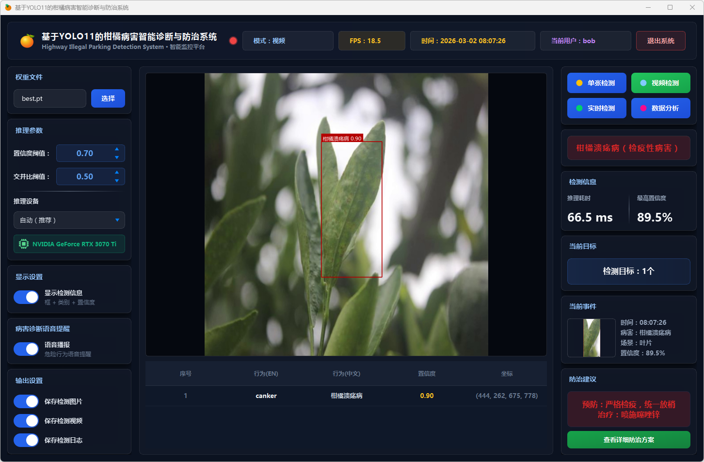Disable the voice broadcast toggle
The image size is (704, 462).
click(26, 349)
